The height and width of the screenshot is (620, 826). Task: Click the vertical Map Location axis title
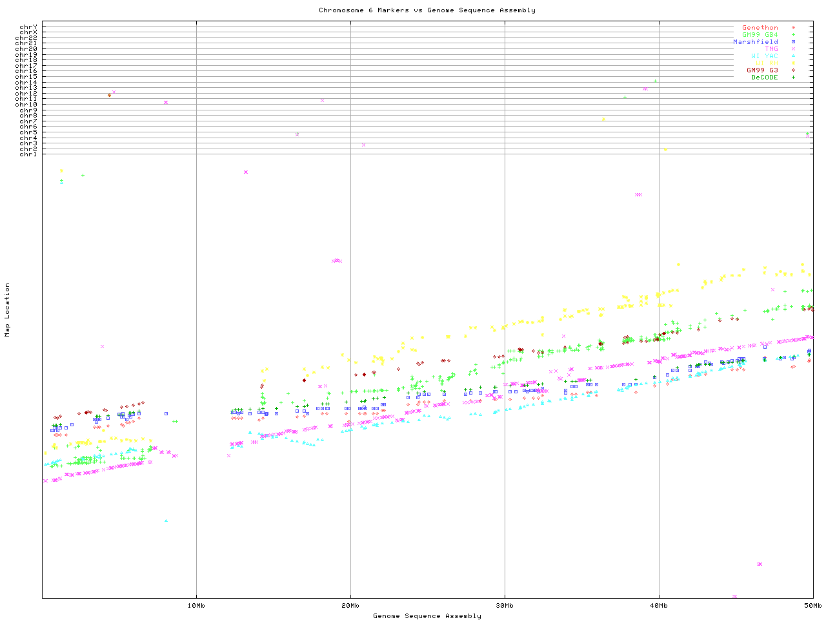click(8, 310)
